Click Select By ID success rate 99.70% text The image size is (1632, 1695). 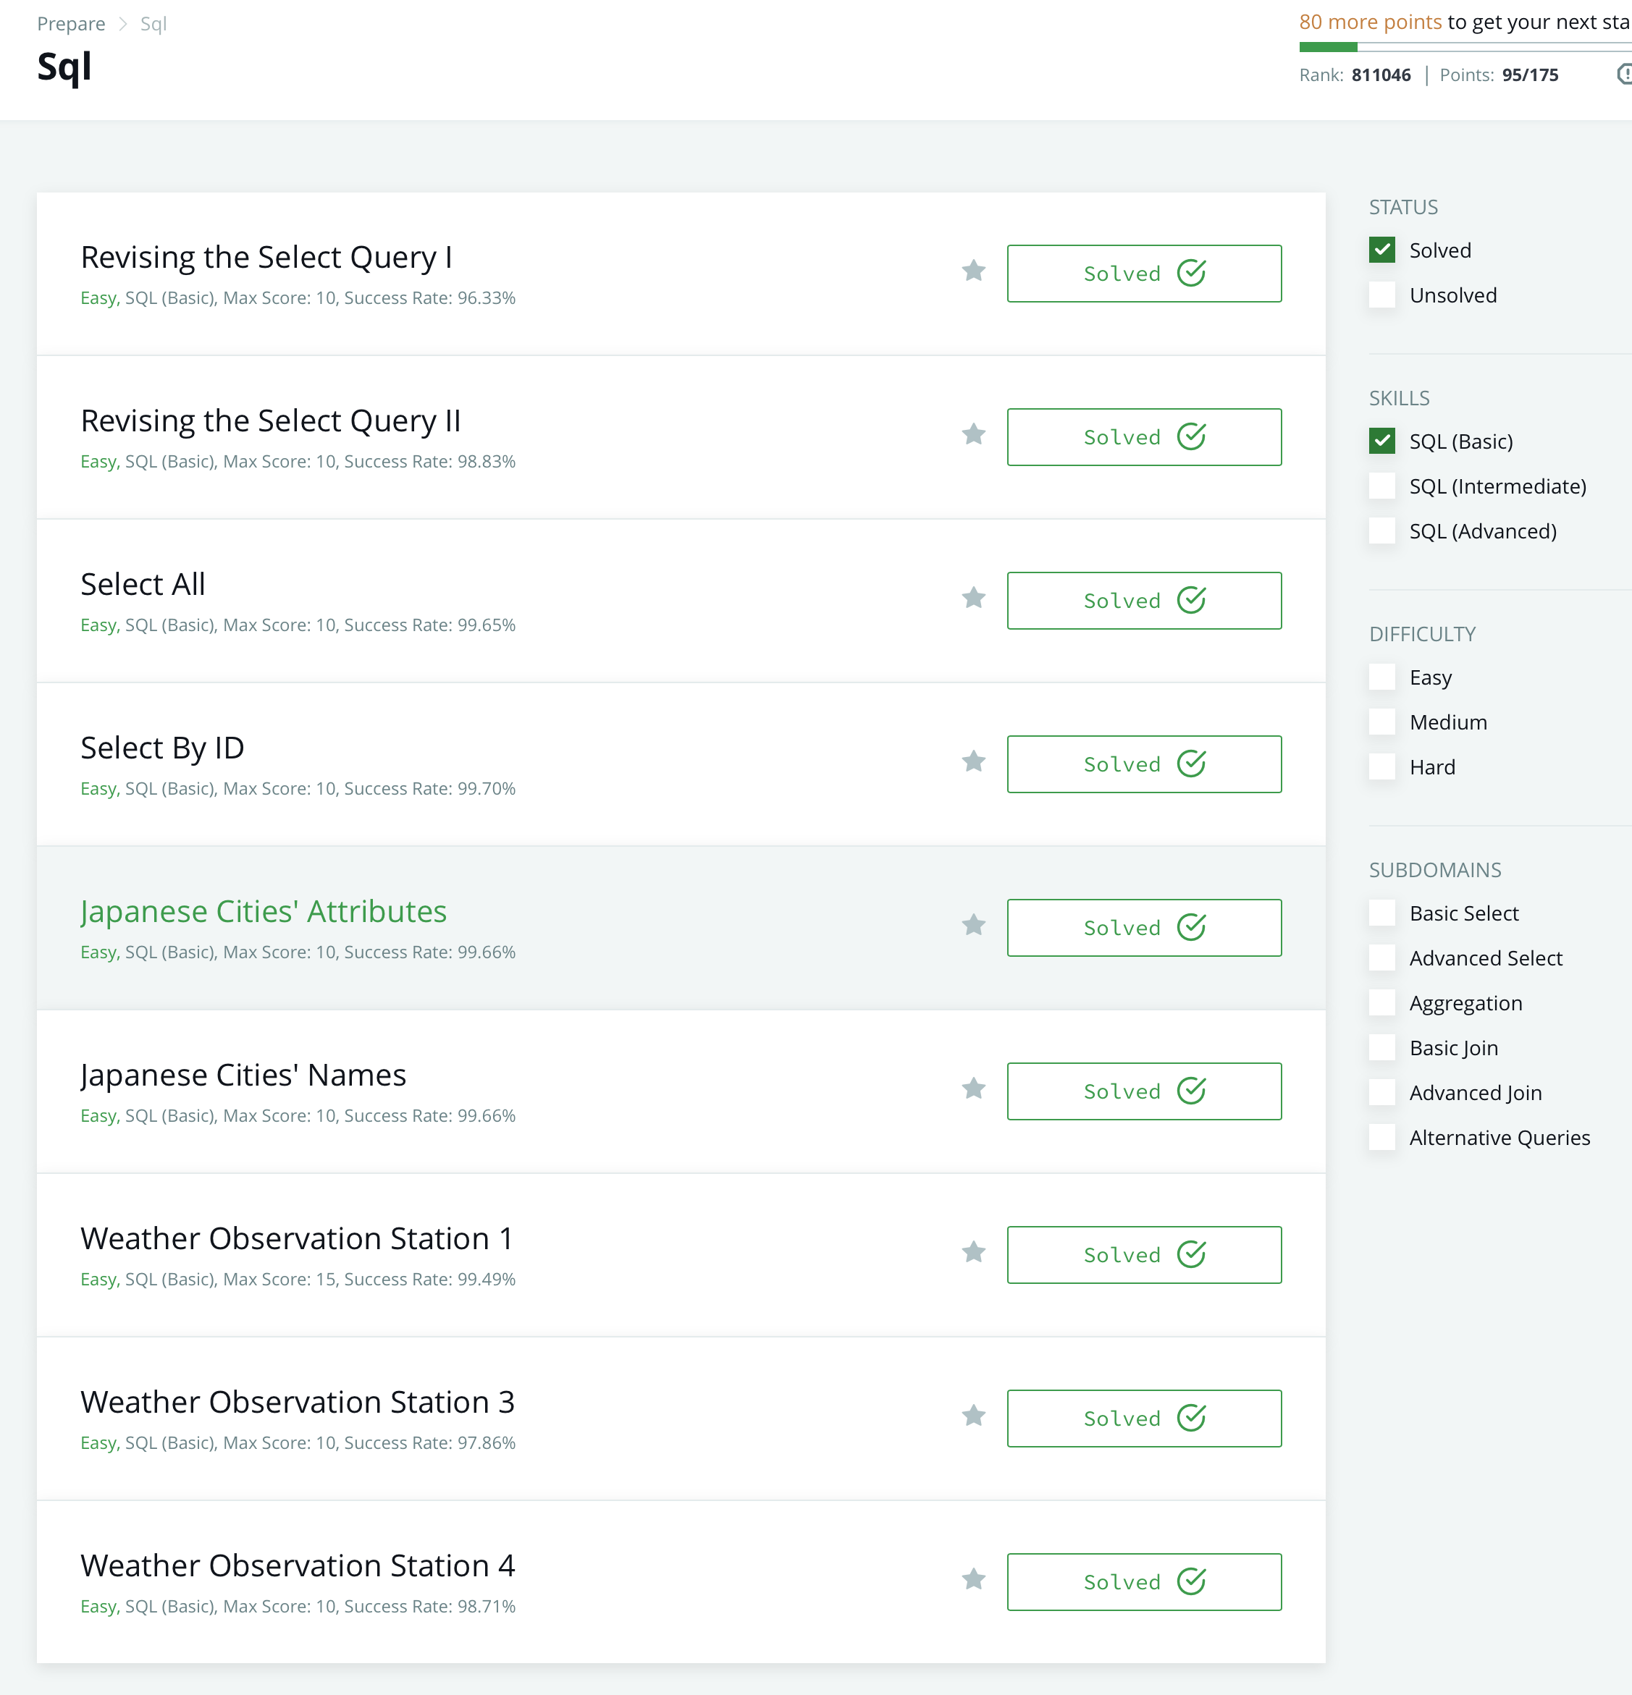point(429,789)
